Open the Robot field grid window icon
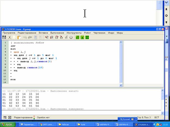The height and width of the screenshot is (127, 170). [77, 37]
